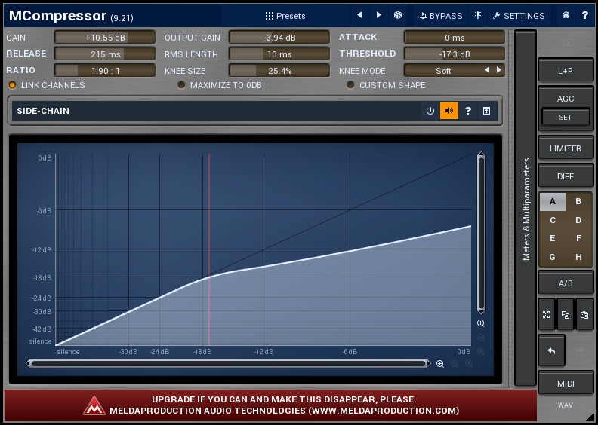Screen dimensions: 598x425
Task: Click the channel mode icon next to BYPASS
Action: (477, 15)
